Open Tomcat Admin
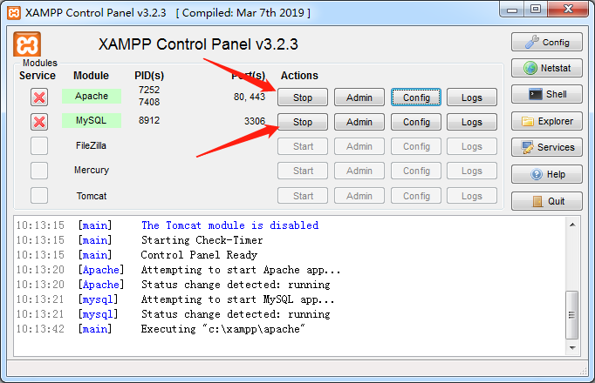Viewport: 595px width, 383px height. [x=359, y=196]
